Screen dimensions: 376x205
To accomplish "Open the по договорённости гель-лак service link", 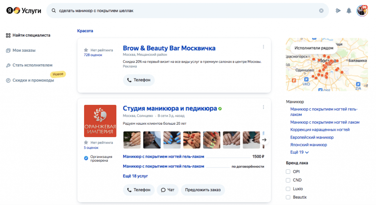I will tap(163, 166).
